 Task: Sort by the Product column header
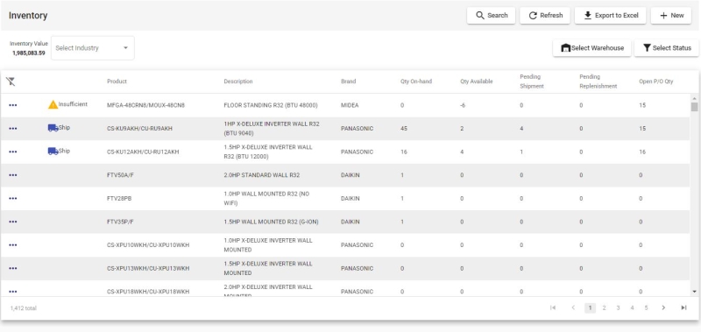pos(117,81)
